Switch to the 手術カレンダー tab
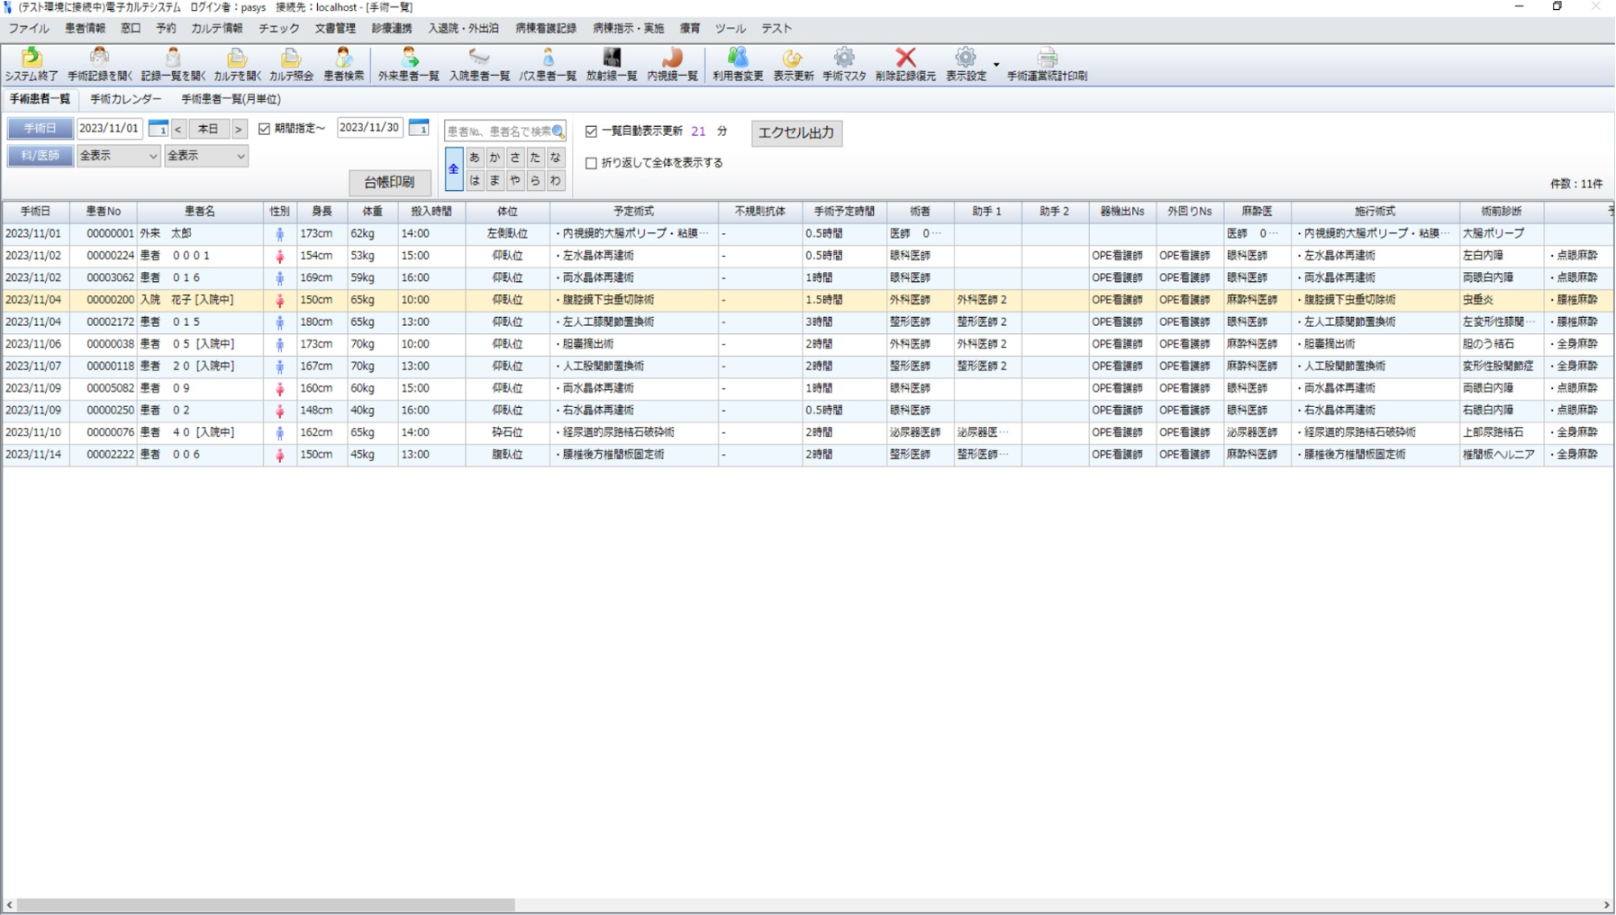 [125, 99]
